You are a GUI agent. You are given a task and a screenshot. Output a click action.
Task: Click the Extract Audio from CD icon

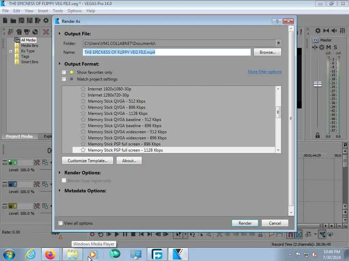(x=35, y=32)
